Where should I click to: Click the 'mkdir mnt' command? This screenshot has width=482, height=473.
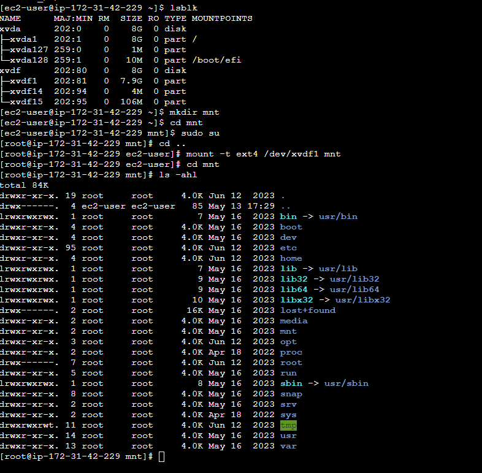pos(194,112)
